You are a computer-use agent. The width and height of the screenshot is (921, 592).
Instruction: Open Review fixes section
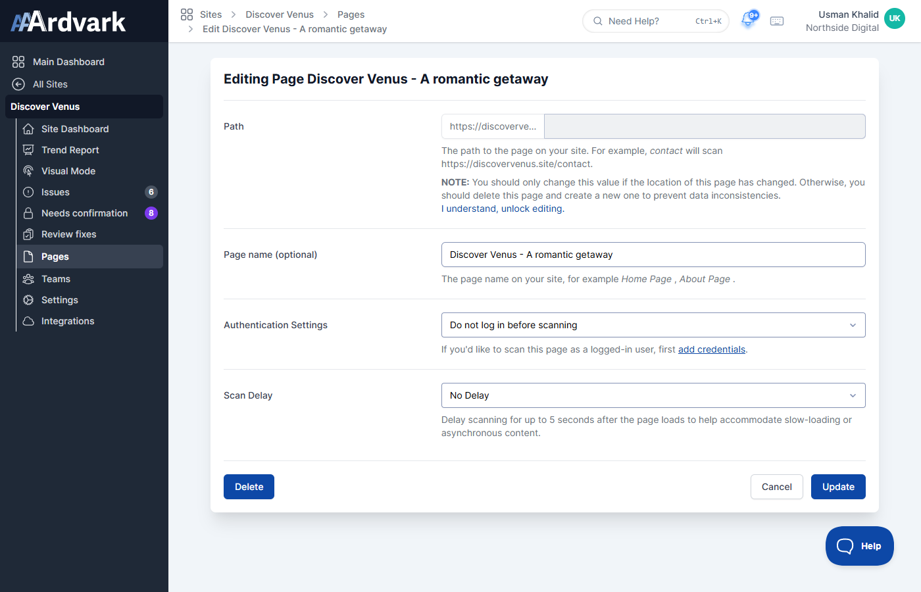tap(90, 234)
